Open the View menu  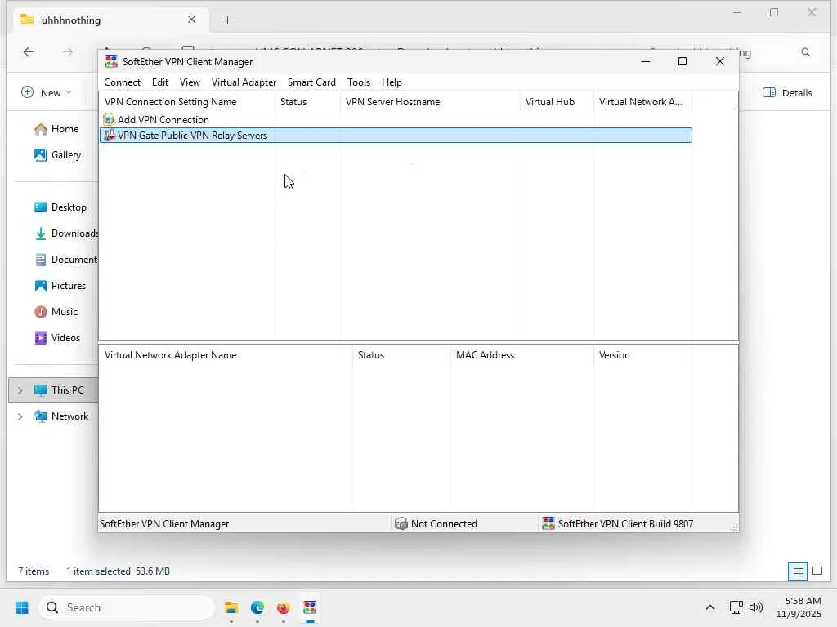[x=190, y=82]
